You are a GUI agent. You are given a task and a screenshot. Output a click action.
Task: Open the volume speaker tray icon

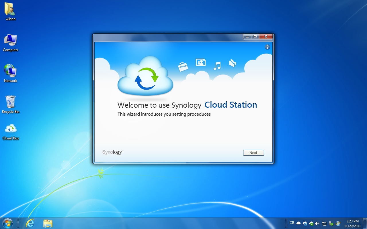[317, 223]
